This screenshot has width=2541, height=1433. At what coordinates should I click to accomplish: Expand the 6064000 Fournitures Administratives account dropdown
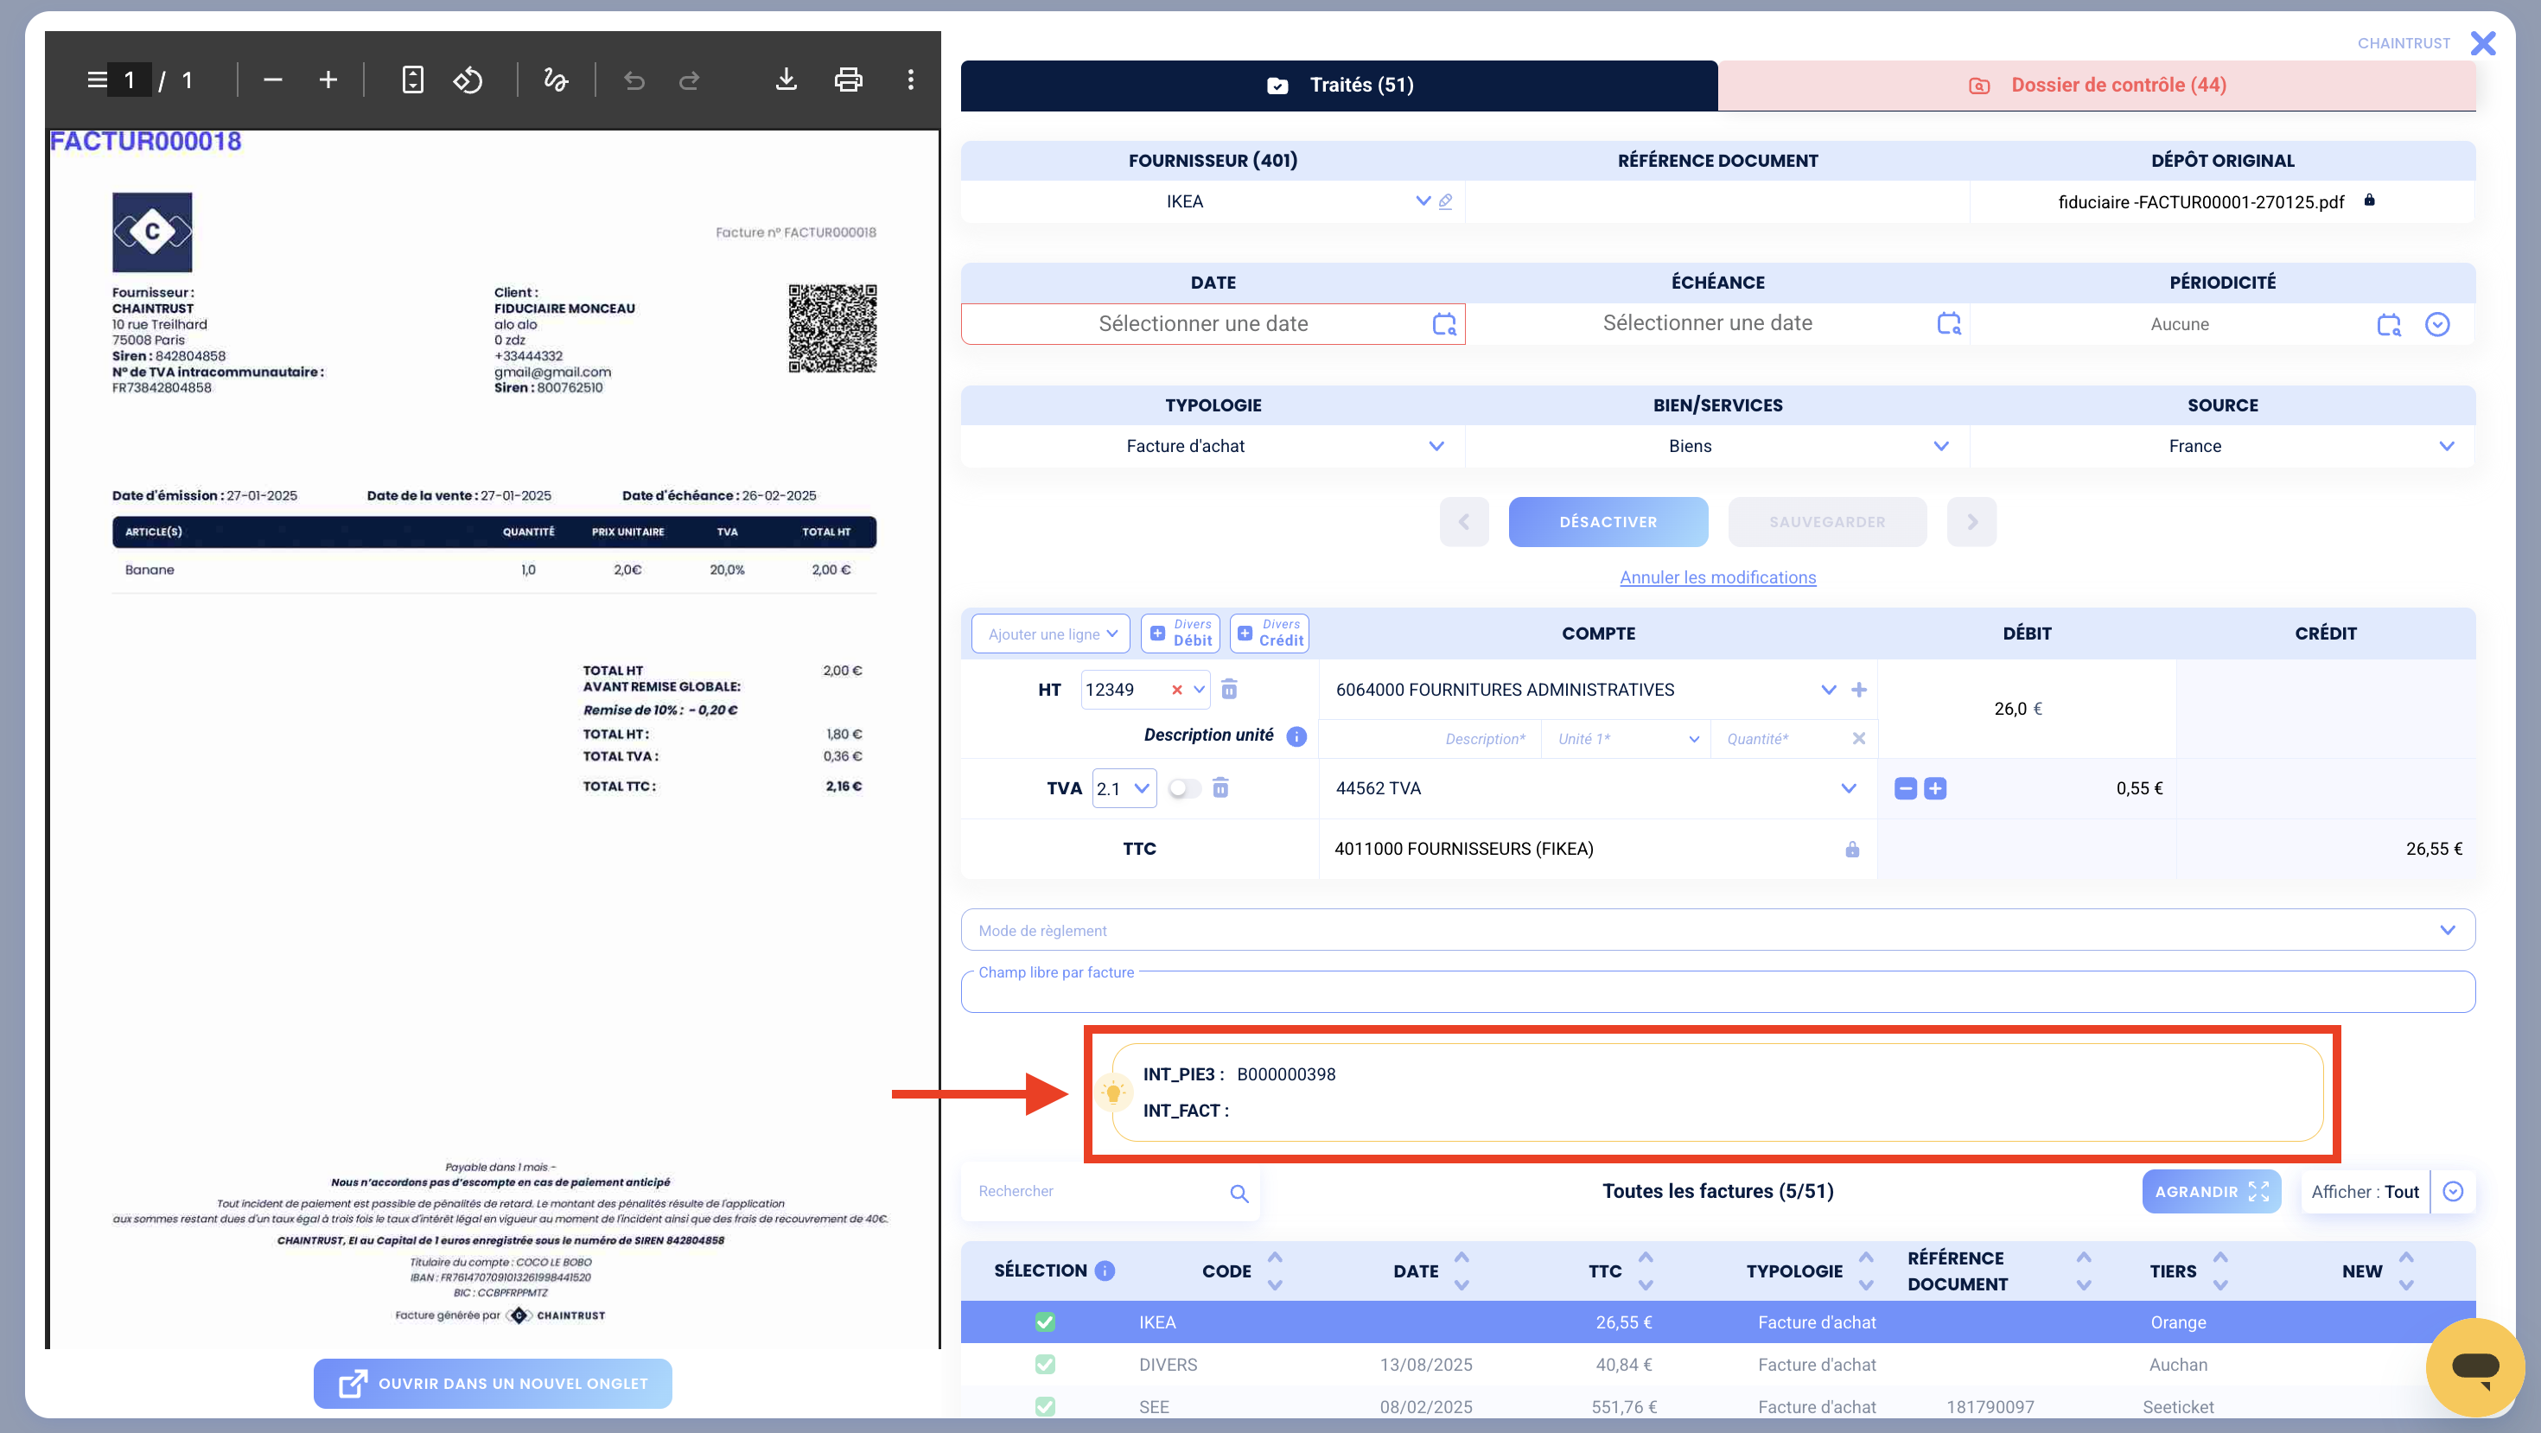(x=1828, y=690)
